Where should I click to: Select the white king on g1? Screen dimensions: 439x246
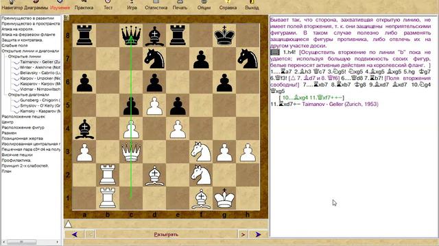click(x=224, y=198)
